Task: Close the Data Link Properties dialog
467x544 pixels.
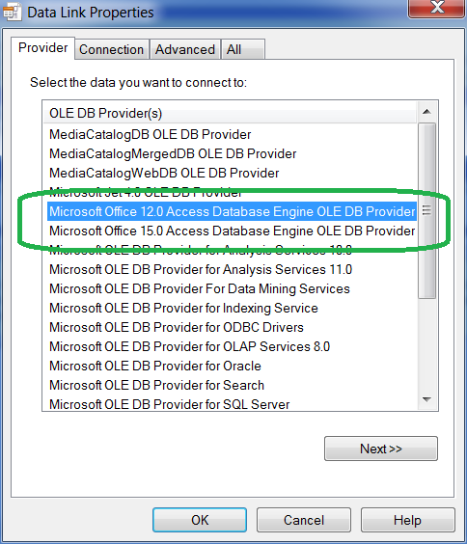Action: point(436,7)
